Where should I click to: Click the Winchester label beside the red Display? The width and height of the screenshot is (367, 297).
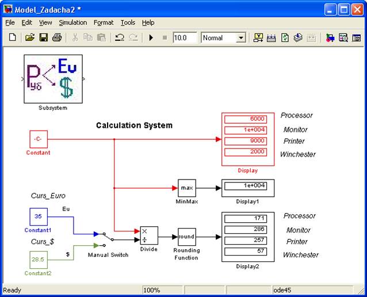tap(298, 154)
